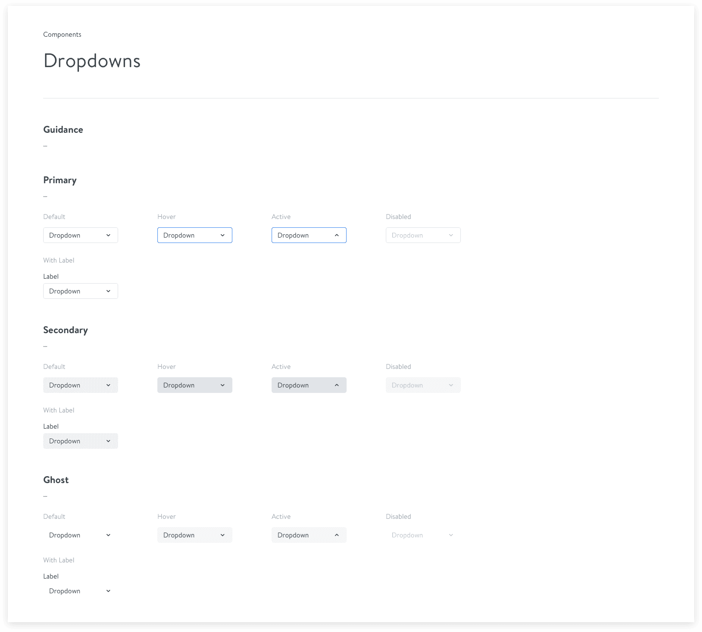Select the Primary section heading
702x632 pixels.
60,180
